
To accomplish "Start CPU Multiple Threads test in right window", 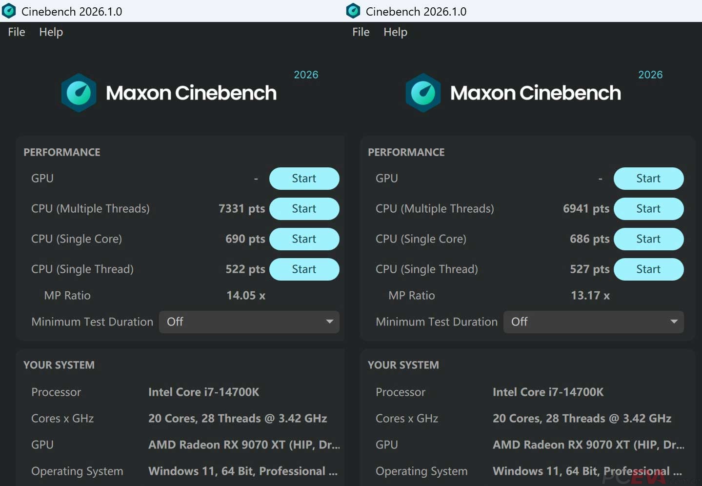I will pos(649,209).
